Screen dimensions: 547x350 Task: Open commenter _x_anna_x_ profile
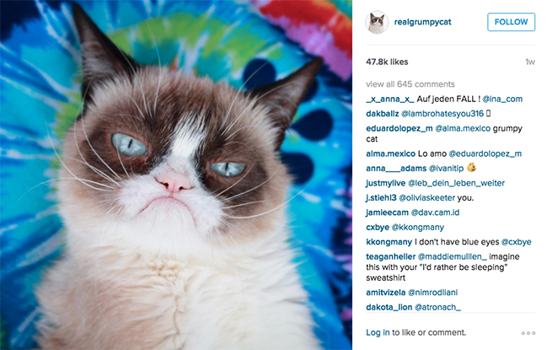pos(390,100)
